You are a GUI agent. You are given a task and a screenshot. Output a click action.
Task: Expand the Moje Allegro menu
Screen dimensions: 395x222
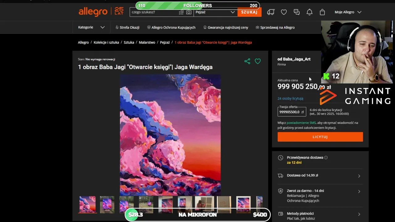point(348,12)
